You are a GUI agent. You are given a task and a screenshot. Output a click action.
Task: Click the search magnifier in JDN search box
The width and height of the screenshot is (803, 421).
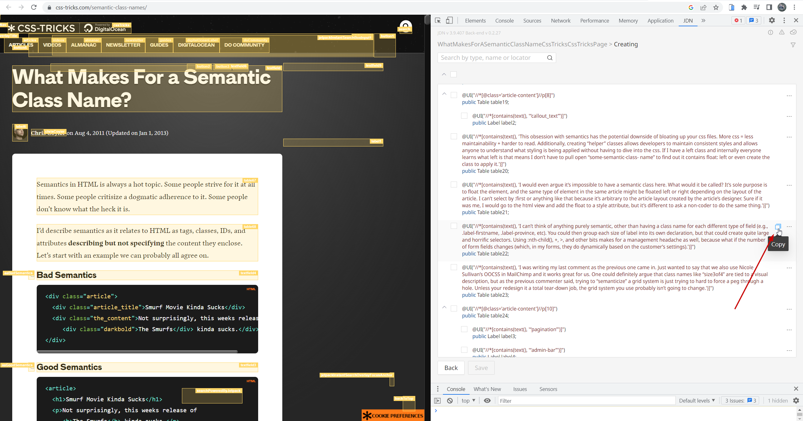pyautogui.click(x=550, y=58)
